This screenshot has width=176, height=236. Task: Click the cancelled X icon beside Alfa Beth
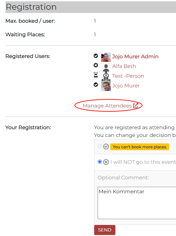[x=96, y=65]
